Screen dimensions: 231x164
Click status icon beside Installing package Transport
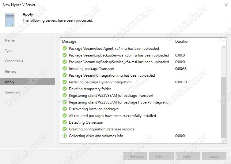(65, 69)
